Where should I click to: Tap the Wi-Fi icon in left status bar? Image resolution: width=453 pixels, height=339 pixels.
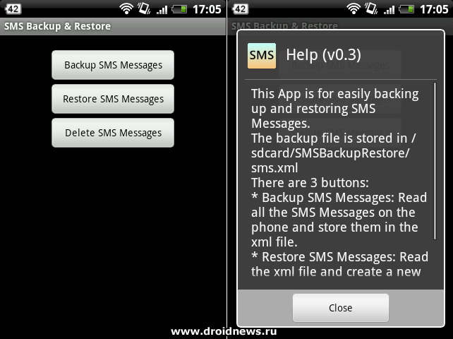pyautogui.click(x=126, y=9)
